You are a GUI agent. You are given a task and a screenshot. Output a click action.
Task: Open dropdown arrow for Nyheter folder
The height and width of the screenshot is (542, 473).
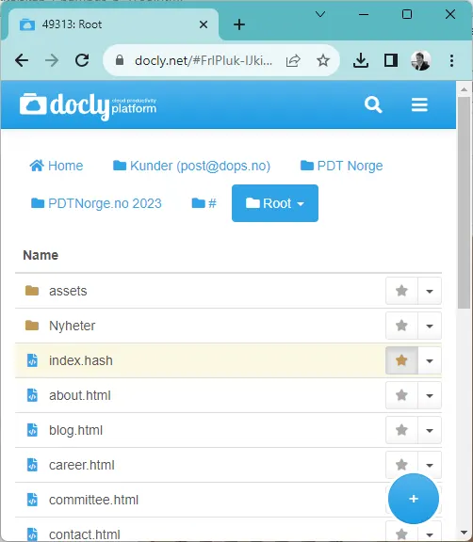[x=430, y=326]
